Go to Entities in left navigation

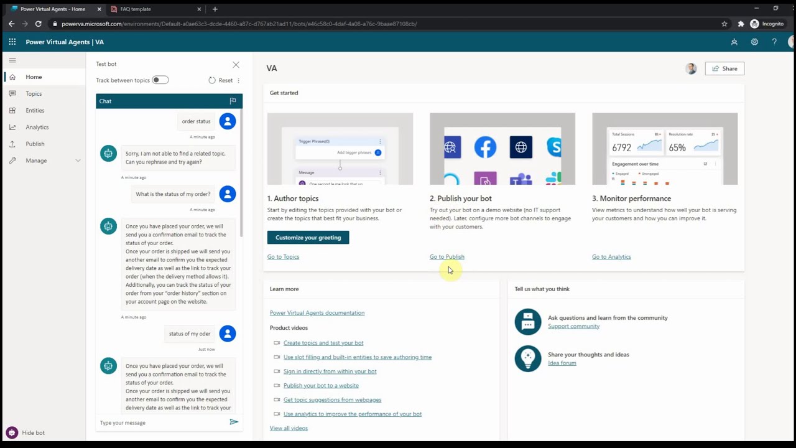coord(35,110)
